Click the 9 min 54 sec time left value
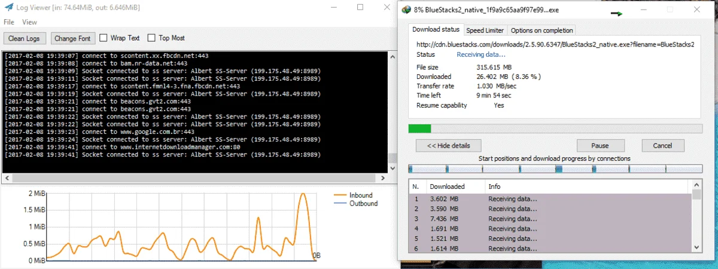 tap(494, 96)
